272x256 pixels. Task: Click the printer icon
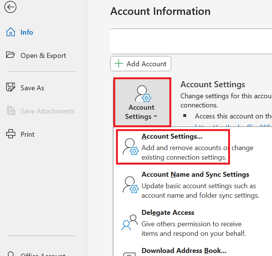11,134
